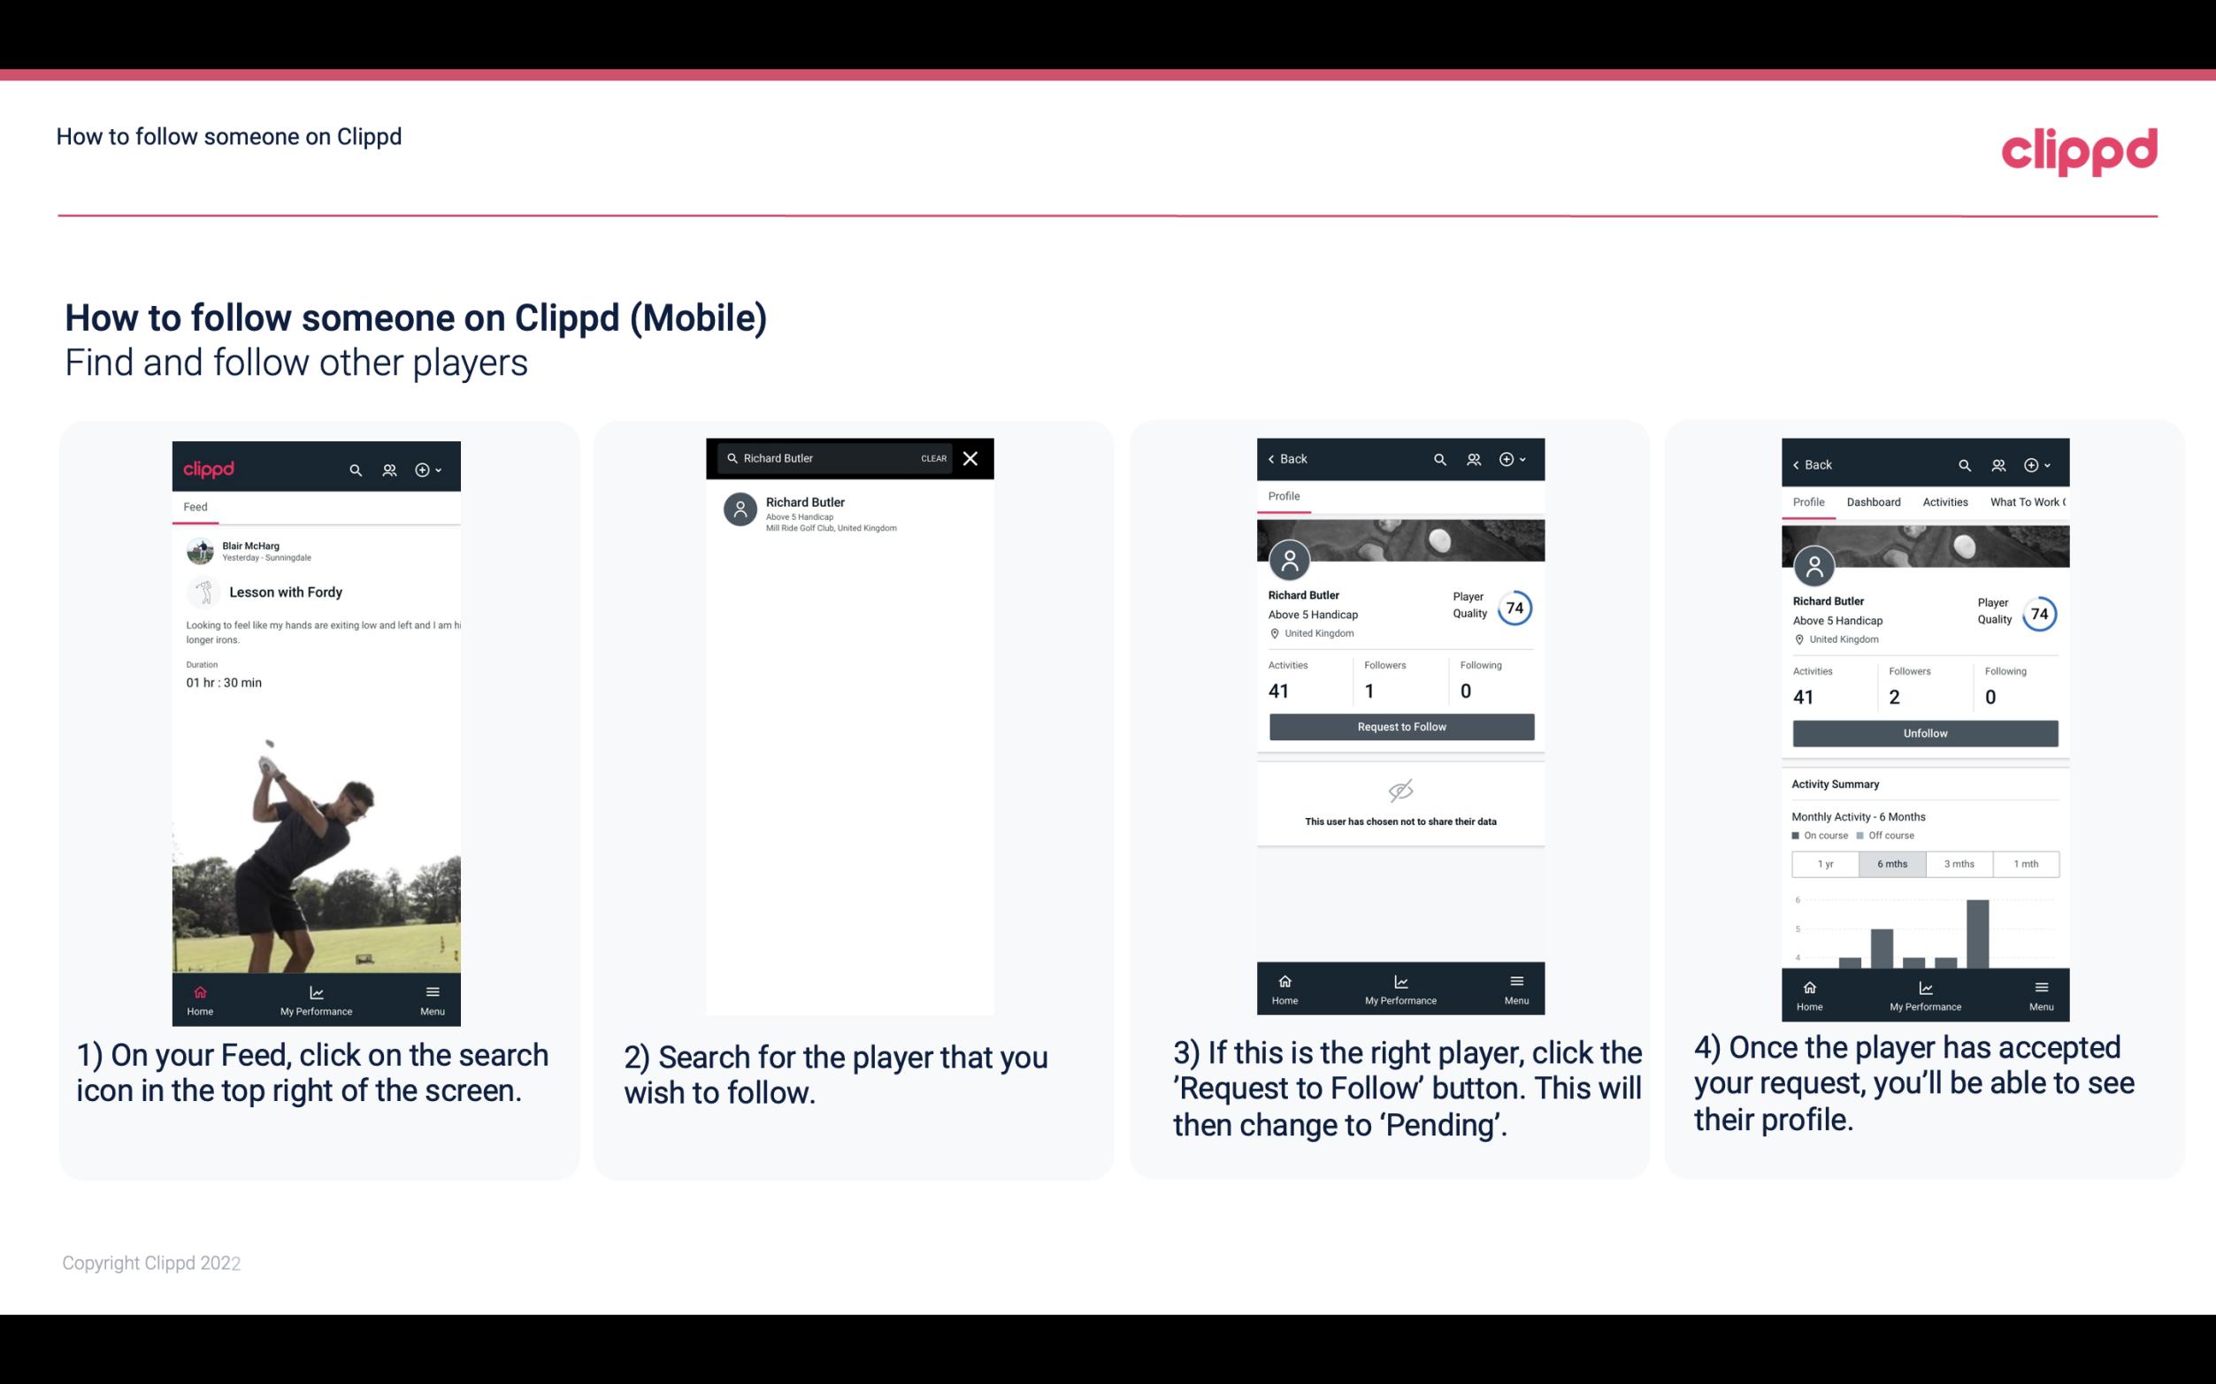
Task: Click the Activities tab on profile screen
Action: [x=1945, y=501]
